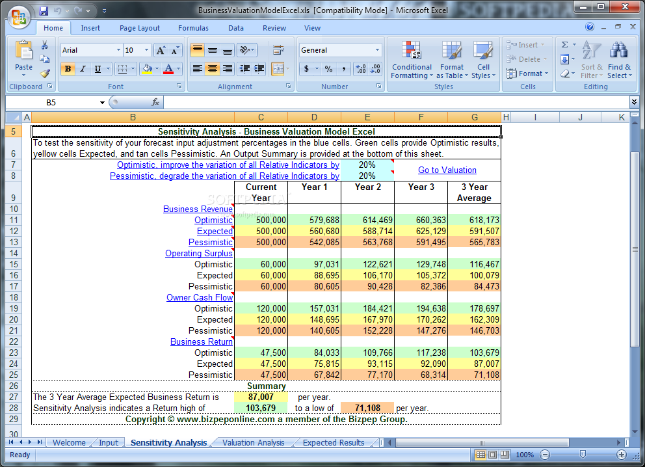This screenshot has height=467, width=645.
Task: Open the Formulas ribbon tab
Action: pos(193,28)
